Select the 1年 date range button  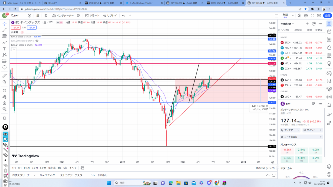point(60,168)
